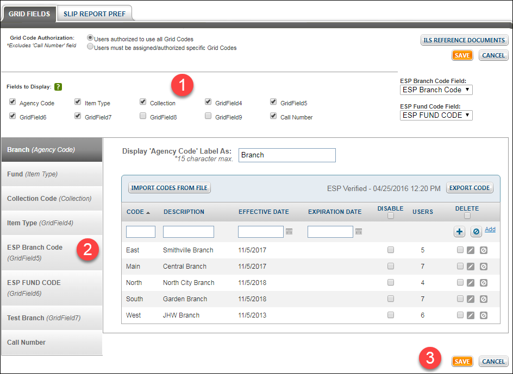Check the DISABLE column header checkbox
Viewport: 513px width, 374px height.
click(x=390, y=215)
